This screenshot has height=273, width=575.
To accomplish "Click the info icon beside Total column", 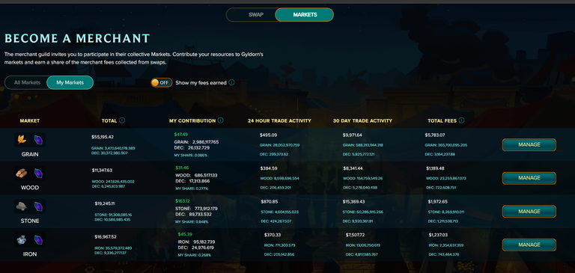I will point(122,120).
